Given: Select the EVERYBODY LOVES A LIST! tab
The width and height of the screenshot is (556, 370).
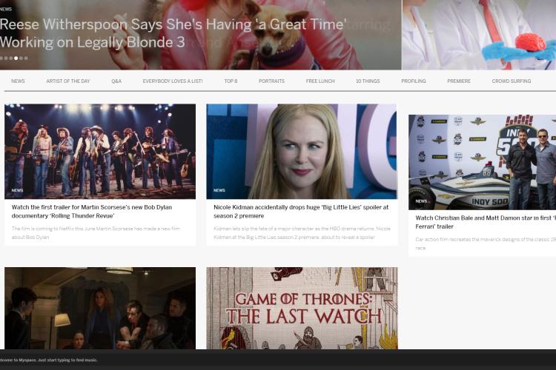Looking at the screenshot, I should coord(173,81).
